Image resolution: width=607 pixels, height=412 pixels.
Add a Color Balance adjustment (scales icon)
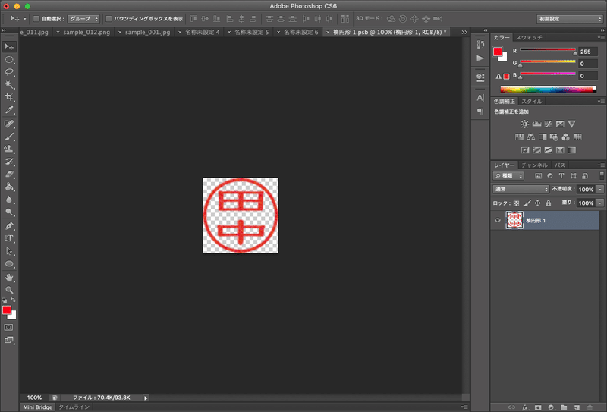(530, 137)
